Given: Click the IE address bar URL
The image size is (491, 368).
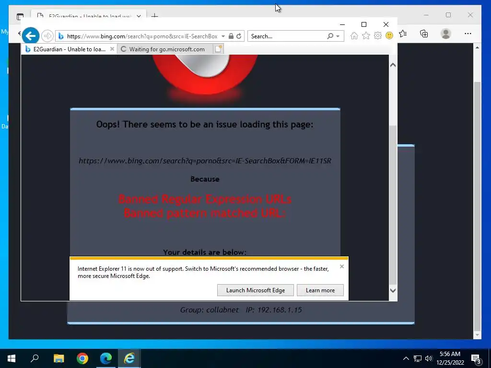Looking at the screenshot, I should click(142, 36).
